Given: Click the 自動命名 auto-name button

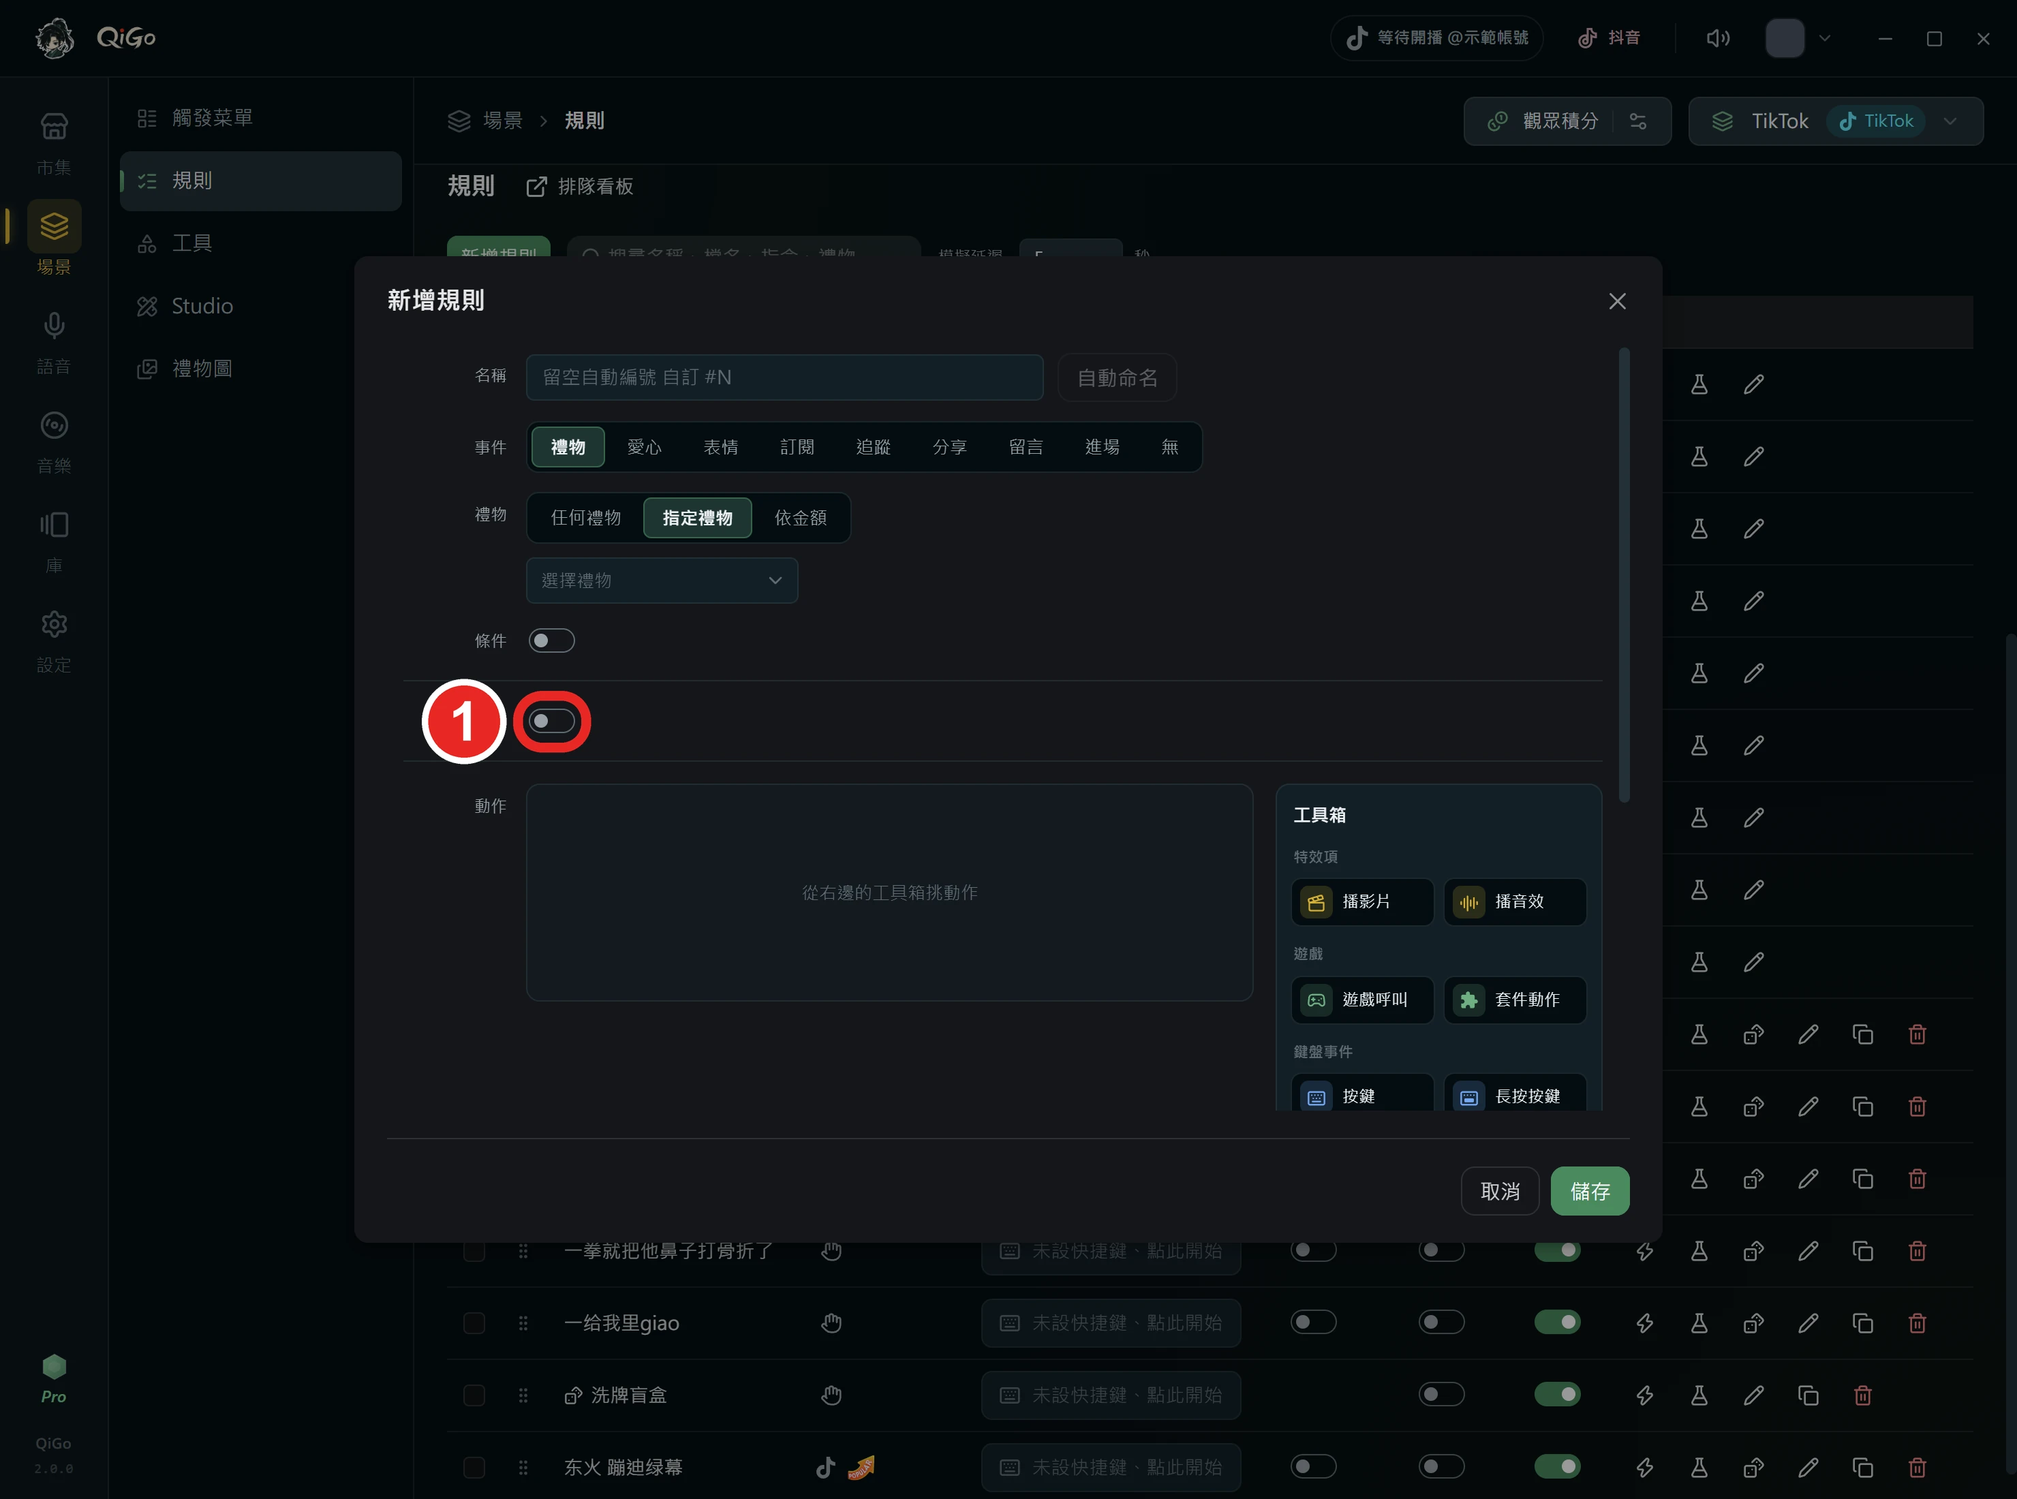Looking at the screenshot, I should click(x=1117, y=377).
